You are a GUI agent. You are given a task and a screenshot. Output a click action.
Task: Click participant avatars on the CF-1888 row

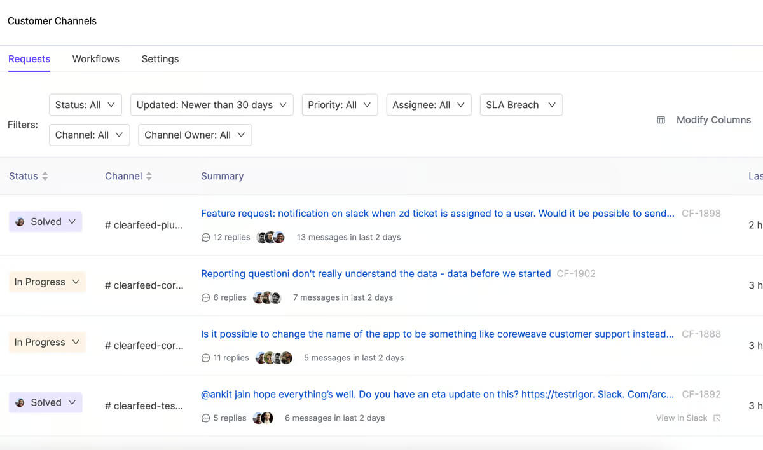[274, 358]
